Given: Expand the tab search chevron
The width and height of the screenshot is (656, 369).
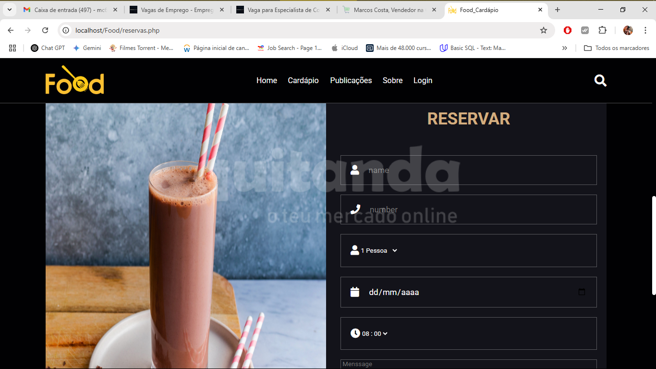Looking at the screenshot, I should coord(9,10).
